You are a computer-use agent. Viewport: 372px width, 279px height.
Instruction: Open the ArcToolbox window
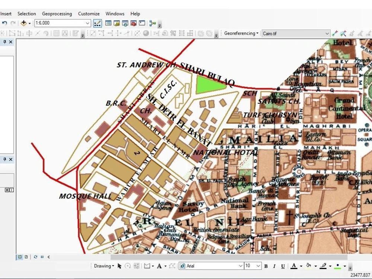click(x=134, y=23)
